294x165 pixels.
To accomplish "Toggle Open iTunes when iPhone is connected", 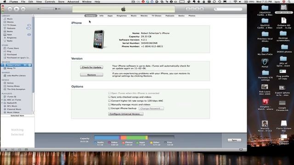I will (x=109, y=93).
